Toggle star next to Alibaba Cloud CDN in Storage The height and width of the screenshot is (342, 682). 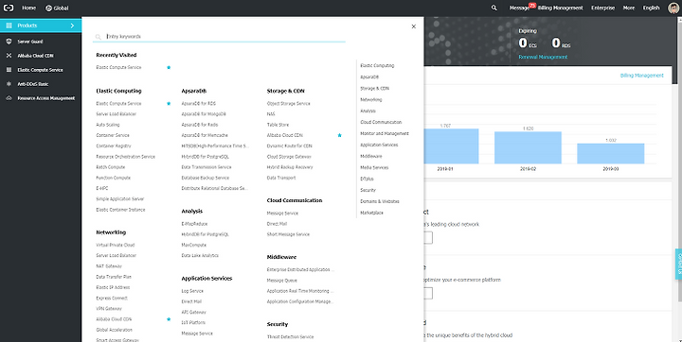point(340,135)
